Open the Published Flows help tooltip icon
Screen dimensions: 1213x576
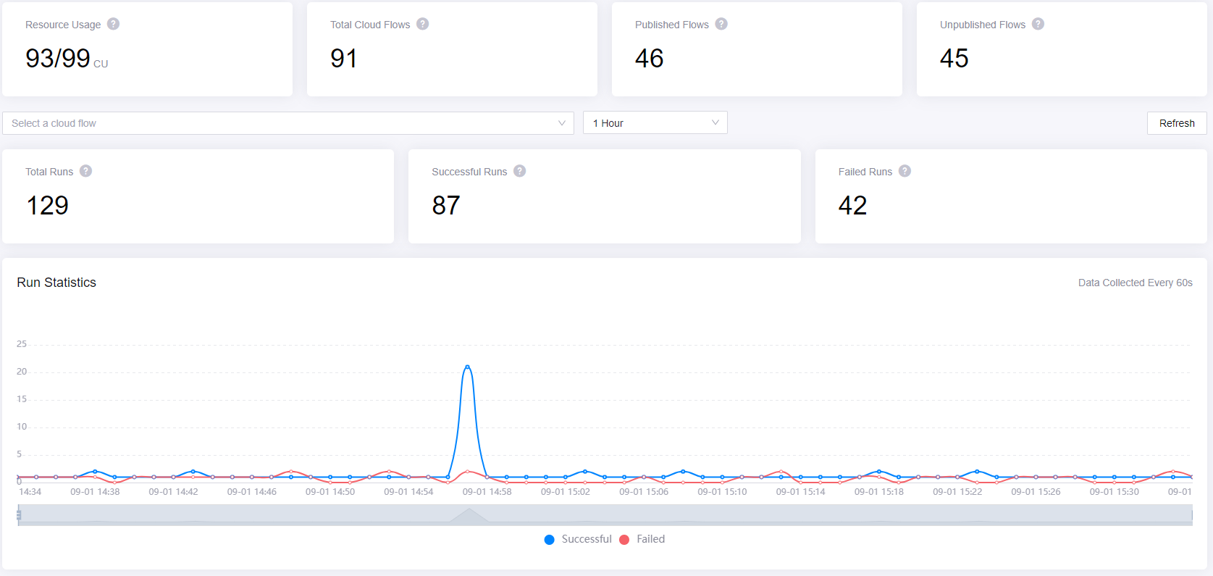(721, 24)
